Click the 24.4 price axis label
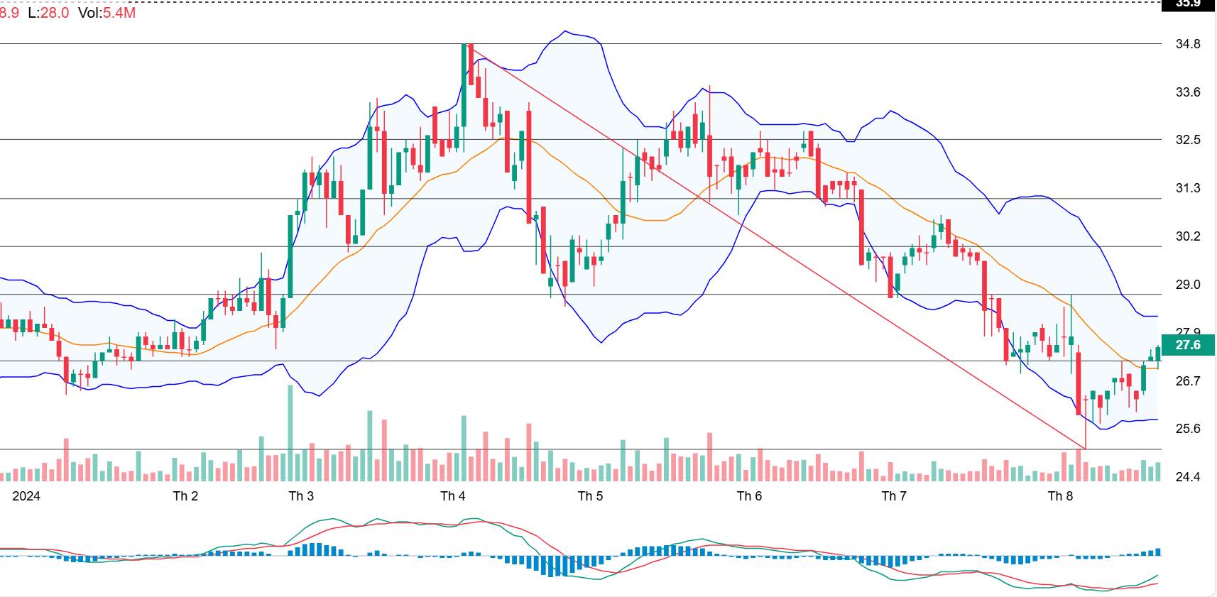 (x=1188, y=477)
